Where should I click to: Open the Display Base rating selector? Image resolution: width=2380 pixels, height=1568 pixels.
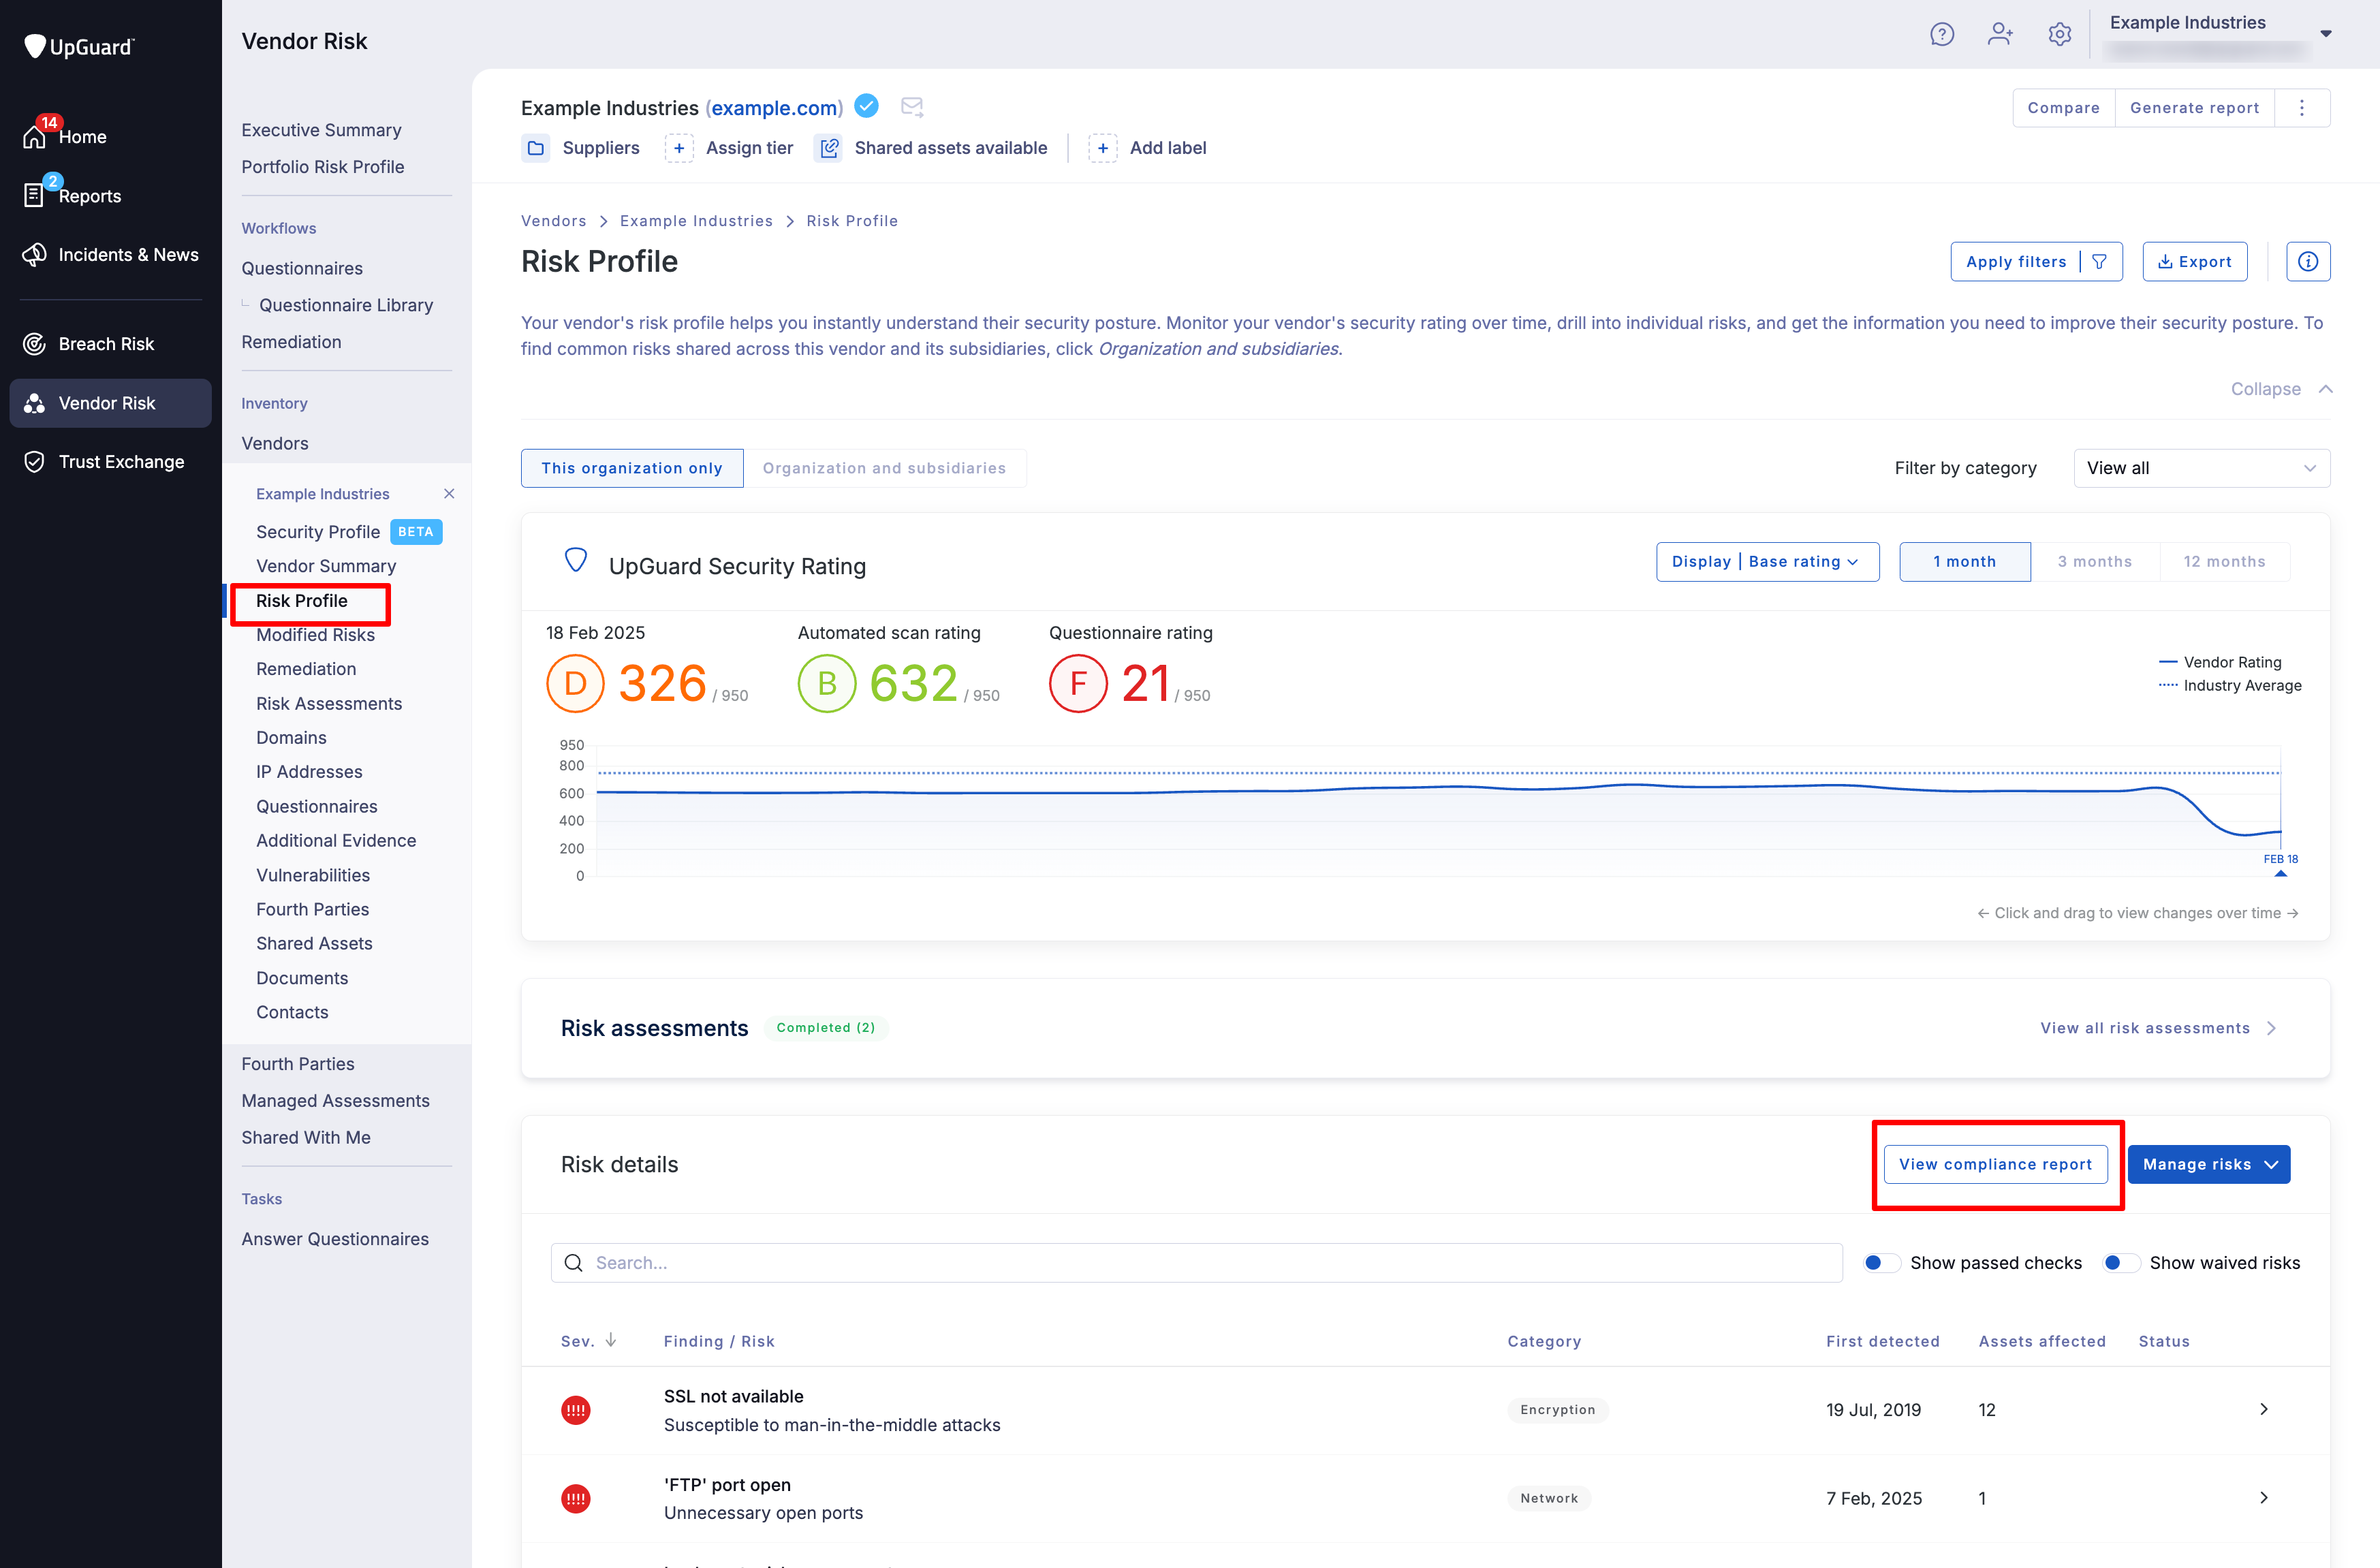(x=1766, y=561)
